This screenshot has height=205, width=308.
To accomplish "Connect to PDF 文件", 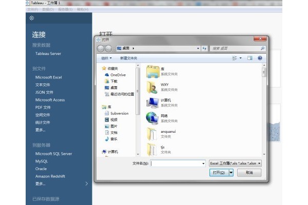I will pyautogui.click(x=43, y=107).
